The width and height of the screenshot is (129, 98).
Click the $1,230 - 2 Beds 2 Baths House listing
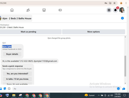(12, 27)
